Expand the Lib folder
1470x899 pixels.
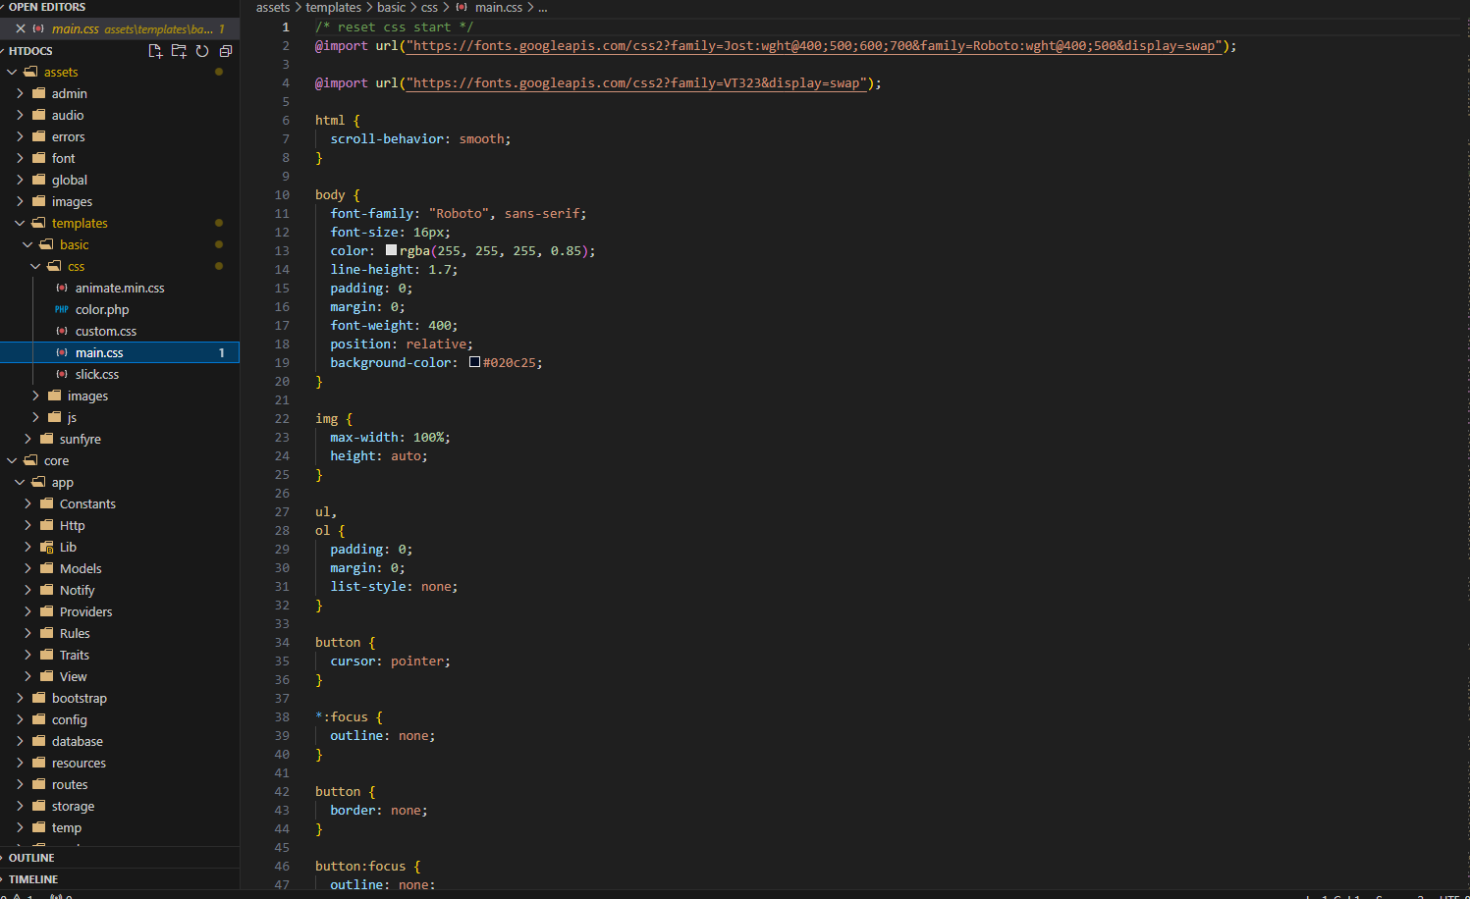(120, 547)
